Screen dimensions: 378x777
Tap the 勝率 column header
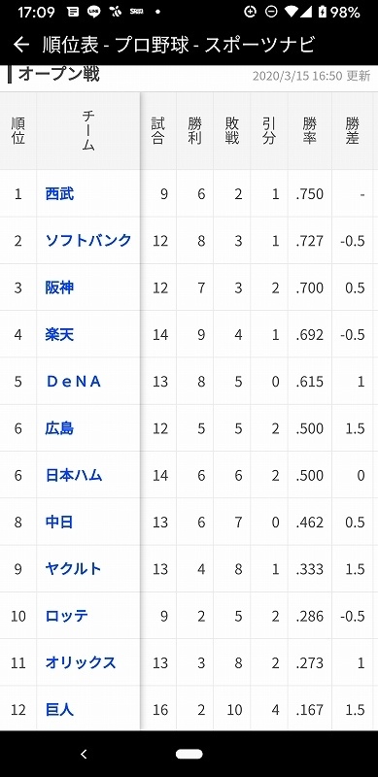[x=310, y=131]
